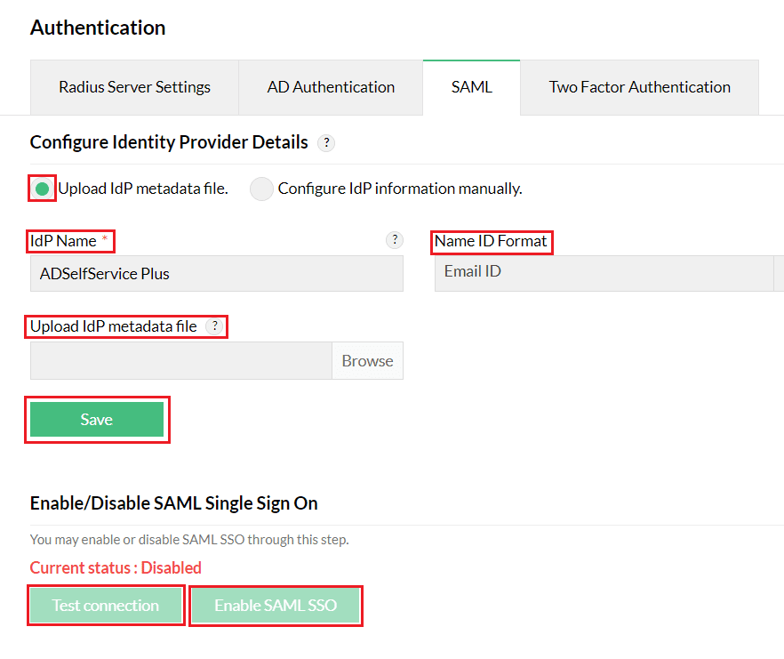The width and height of the screenshot is (784, 659).
Task: Click the metadata file path field
Action: coord(181,361)
